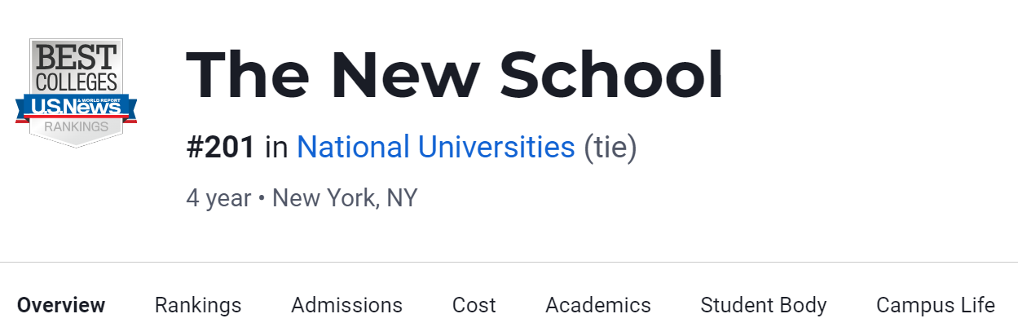Click the word "in" after #201
Screen dimensions: 1018x336
(276, 148)
